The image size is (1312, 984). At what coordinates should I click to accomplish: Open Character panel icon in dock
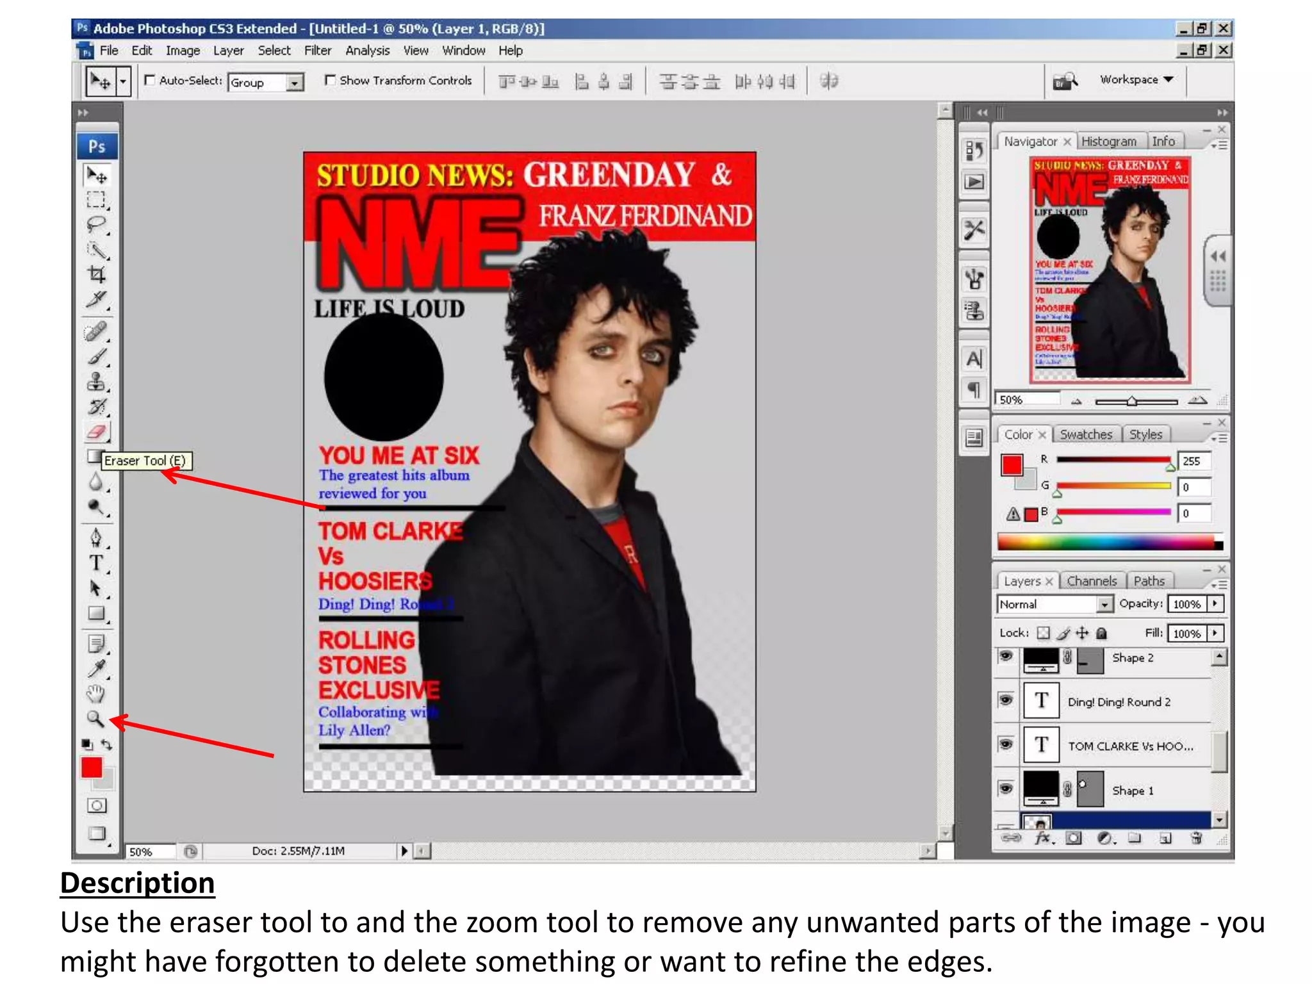[974, 359]
